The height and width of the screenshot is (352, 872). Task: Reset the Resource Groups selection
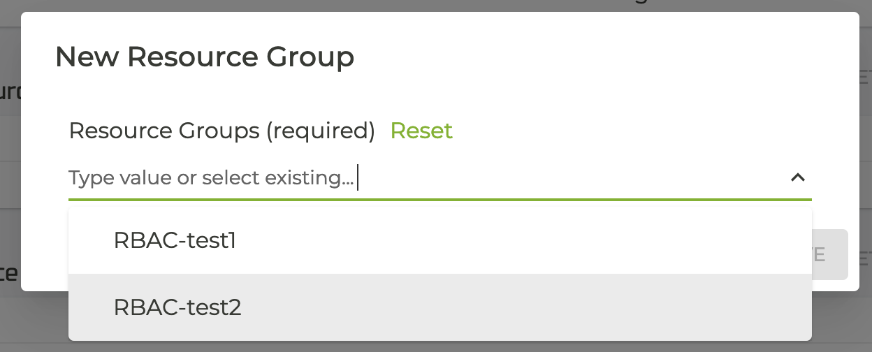(x=421, y=131)
